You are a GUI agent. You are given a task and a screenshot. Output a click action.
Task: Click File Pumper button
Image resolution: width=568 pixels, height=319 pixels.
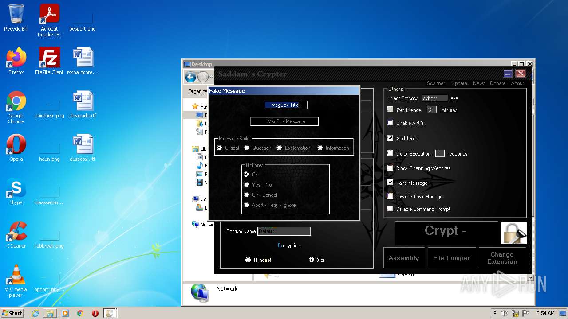click(x=451, y=258)
